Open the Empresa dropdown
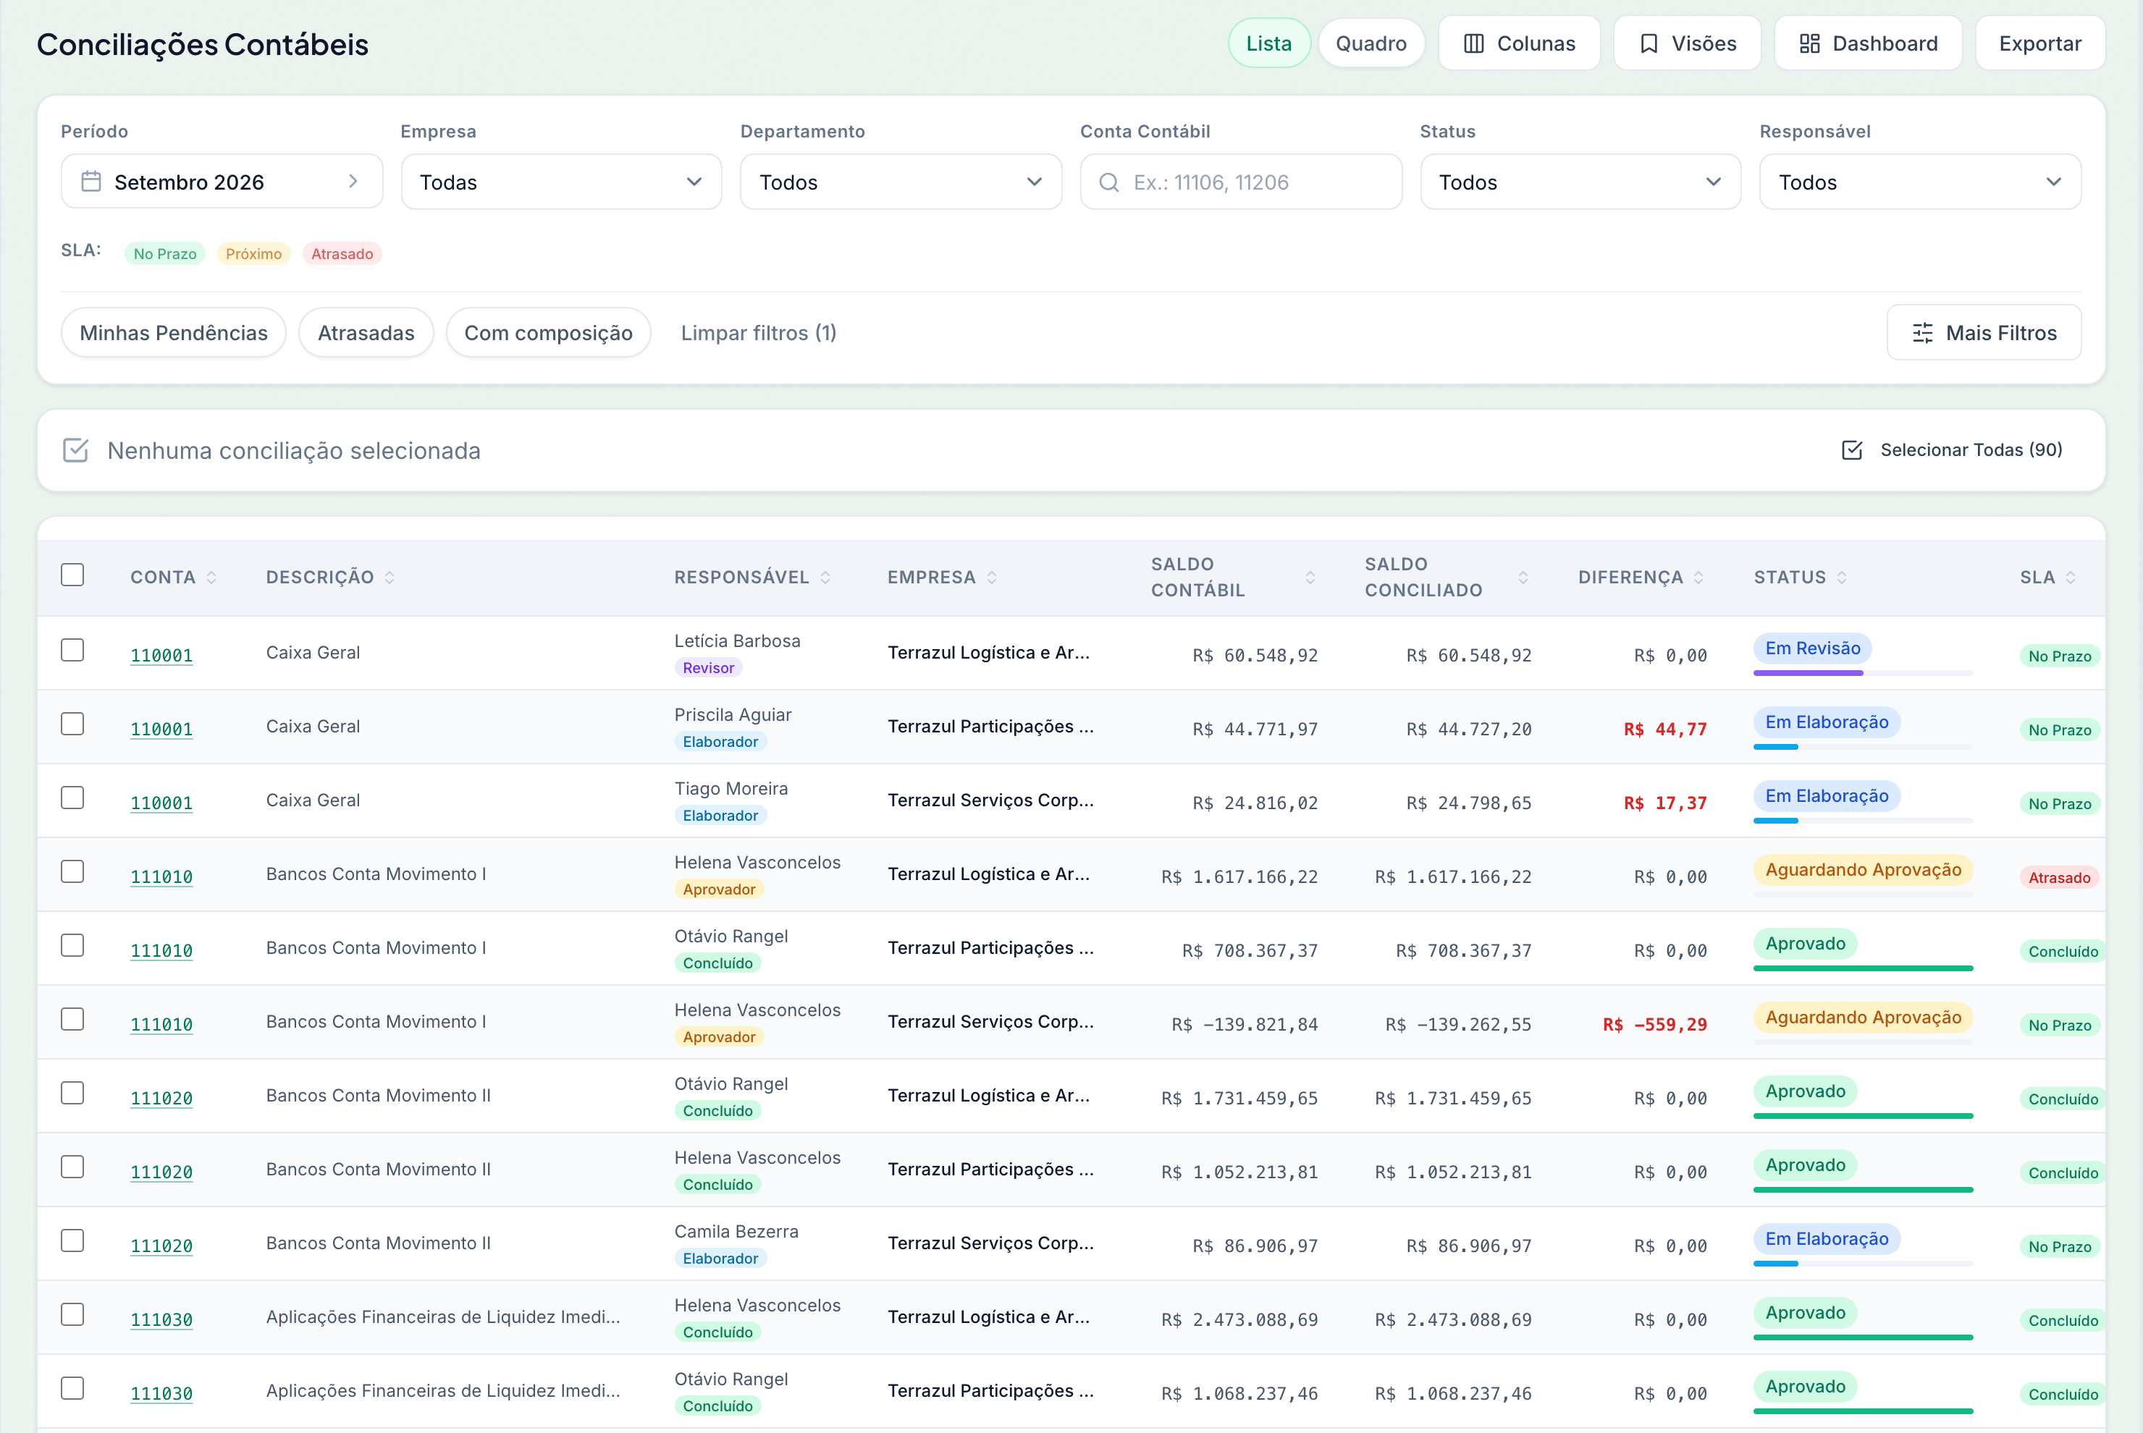 tap(561, 182)
